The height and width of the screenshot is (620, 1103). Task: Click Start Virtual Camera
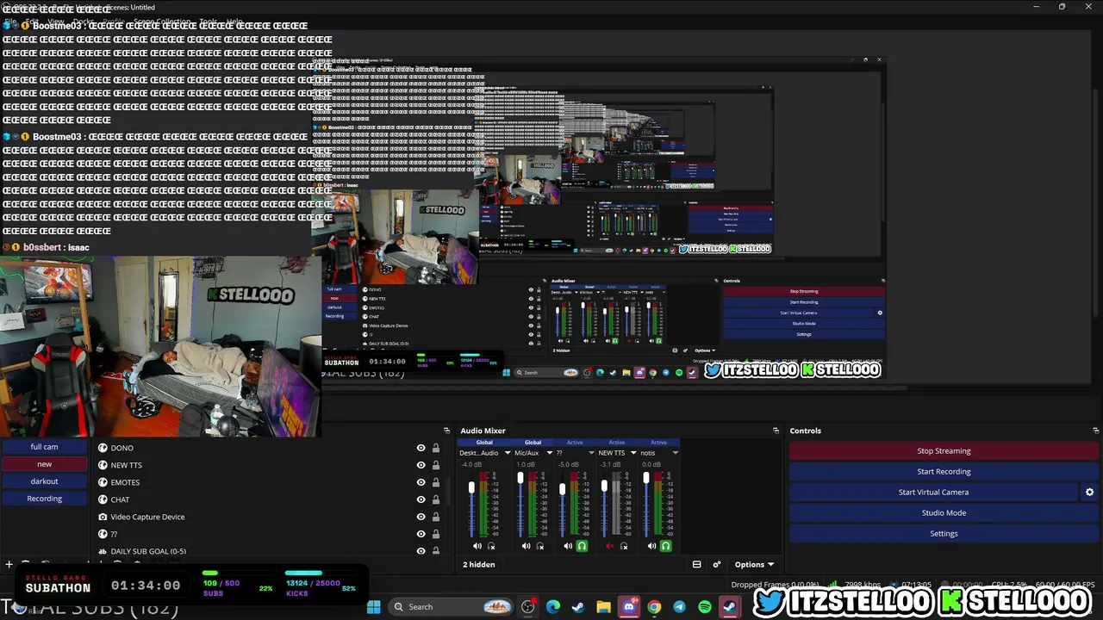click(x=933, y=493)
